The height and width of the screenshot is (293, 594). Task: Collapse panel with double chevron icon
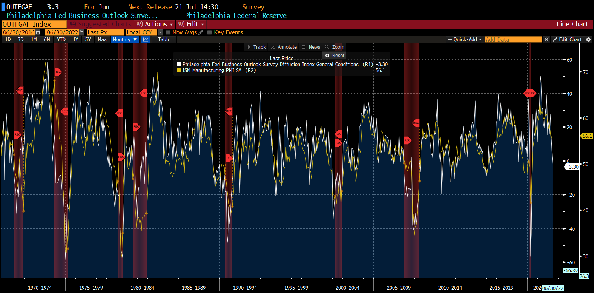click(546, 39)
